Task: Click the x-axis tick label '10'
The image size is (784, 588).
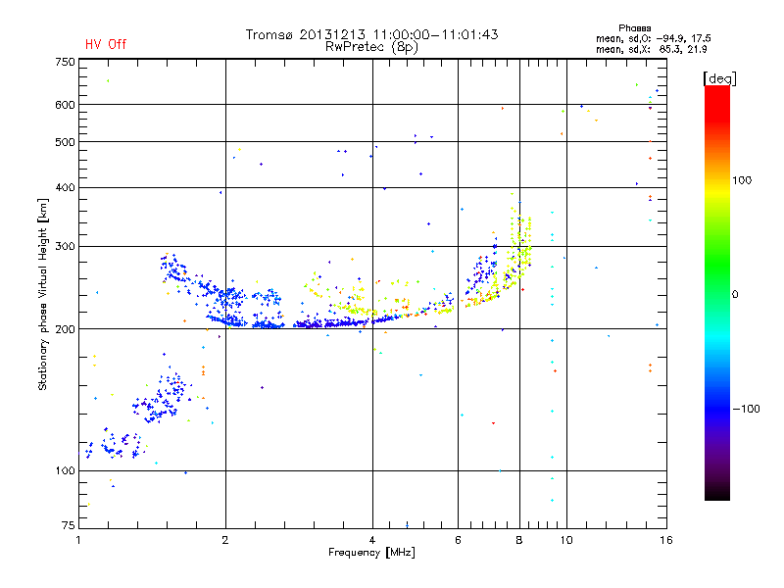Action: (x=566, y=540)
